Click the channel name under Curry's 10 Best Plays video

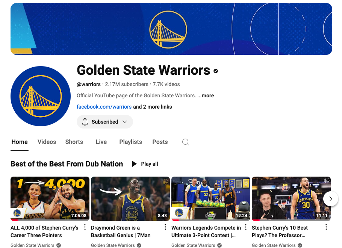(274, 245)
